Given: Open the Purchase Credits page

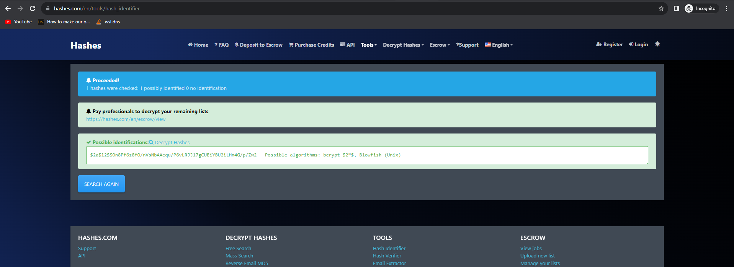Looking at the screenshot, I should point(311,45).
